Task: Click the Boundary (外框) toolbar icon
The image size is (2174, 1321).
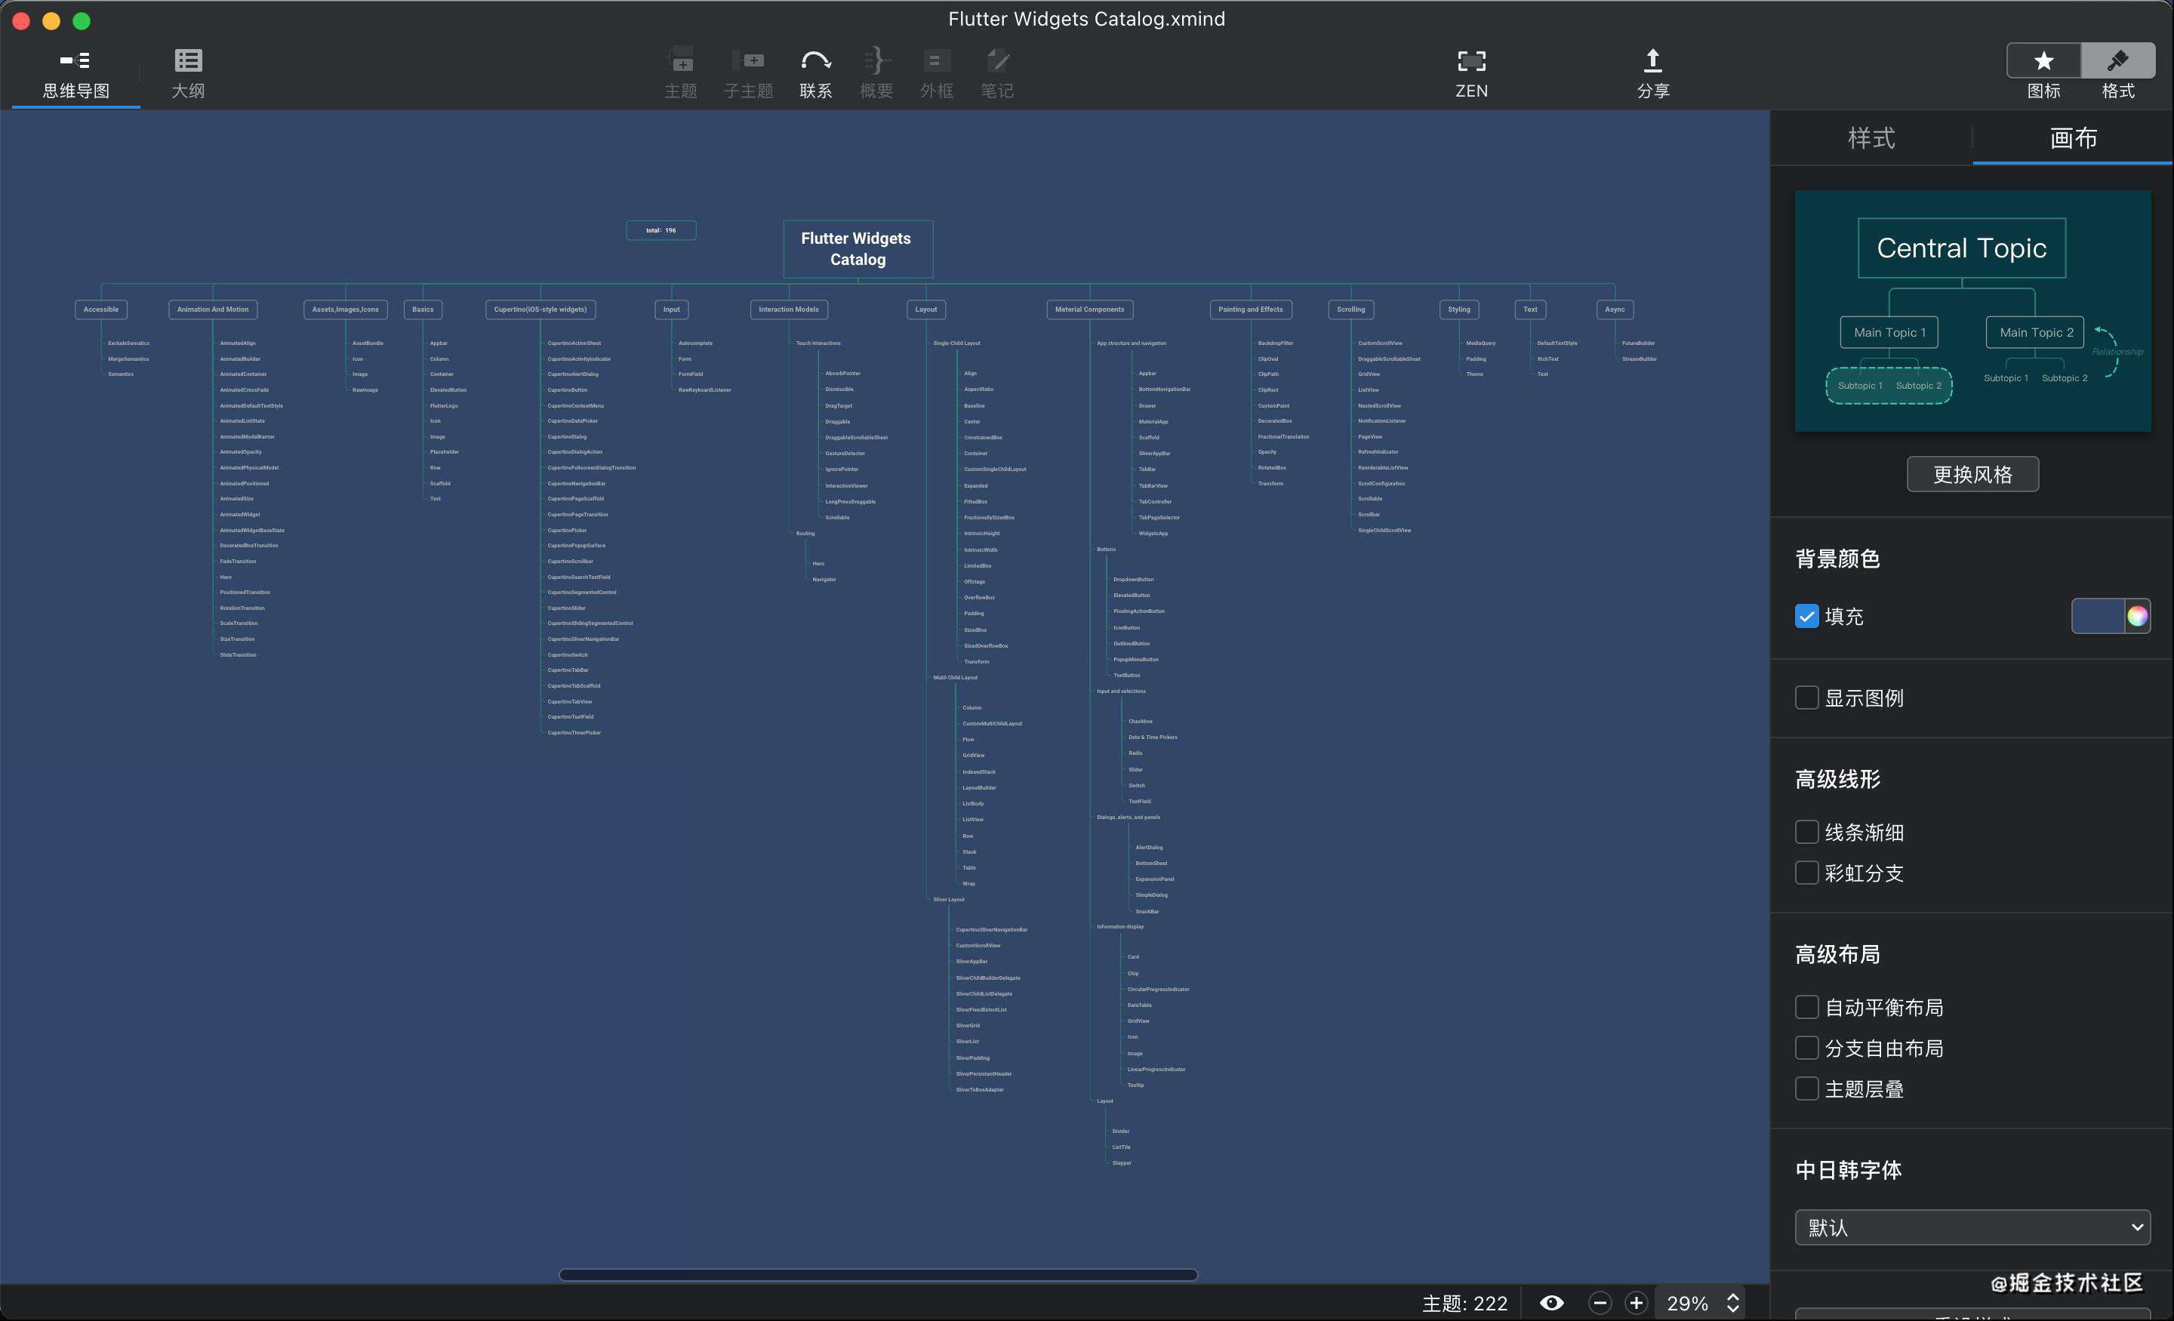Action: tap(936, 74)
